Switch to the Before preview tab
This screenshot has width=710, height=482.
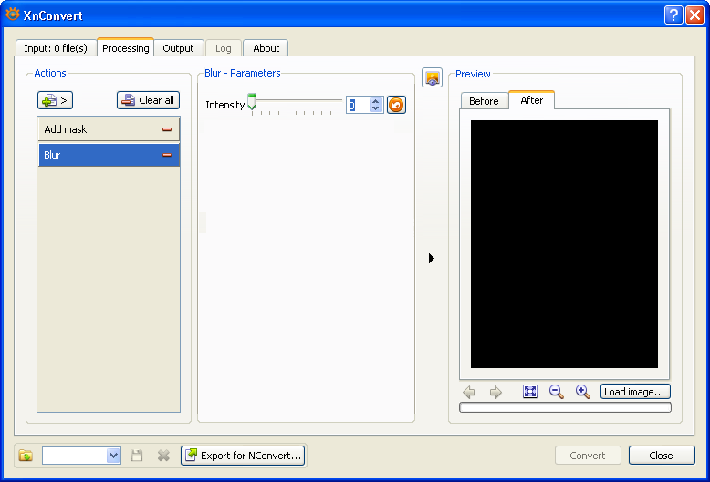point(484,101)
